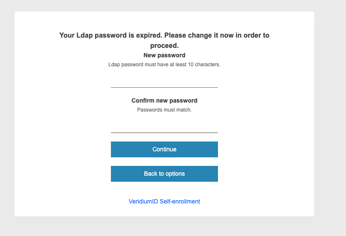Click the 'at least 10 characters' hint

pos(164,65)
